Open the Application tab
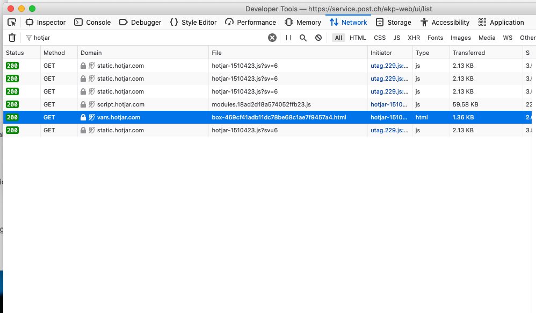The height and width of the screenshot is (313, 536). [501, 22]
